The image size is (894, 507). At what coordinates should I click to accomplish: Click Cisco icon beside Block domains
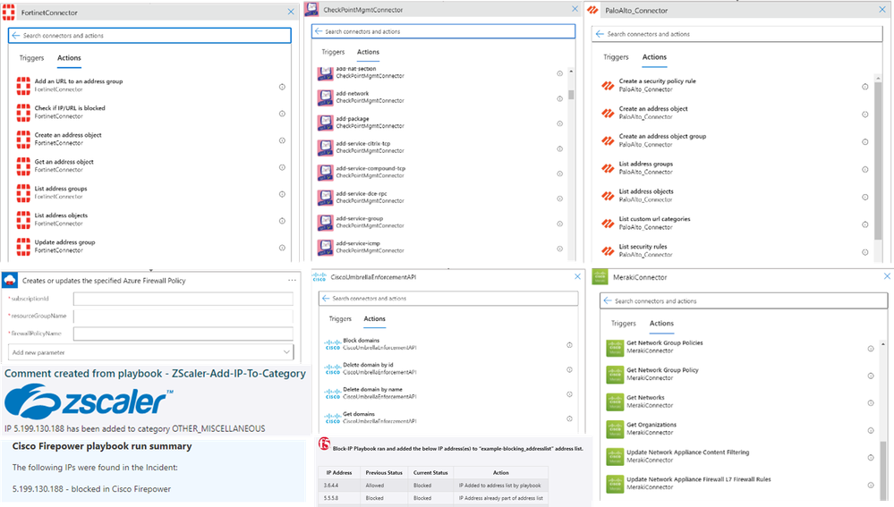pyautogui.click(x=332, y=344)
